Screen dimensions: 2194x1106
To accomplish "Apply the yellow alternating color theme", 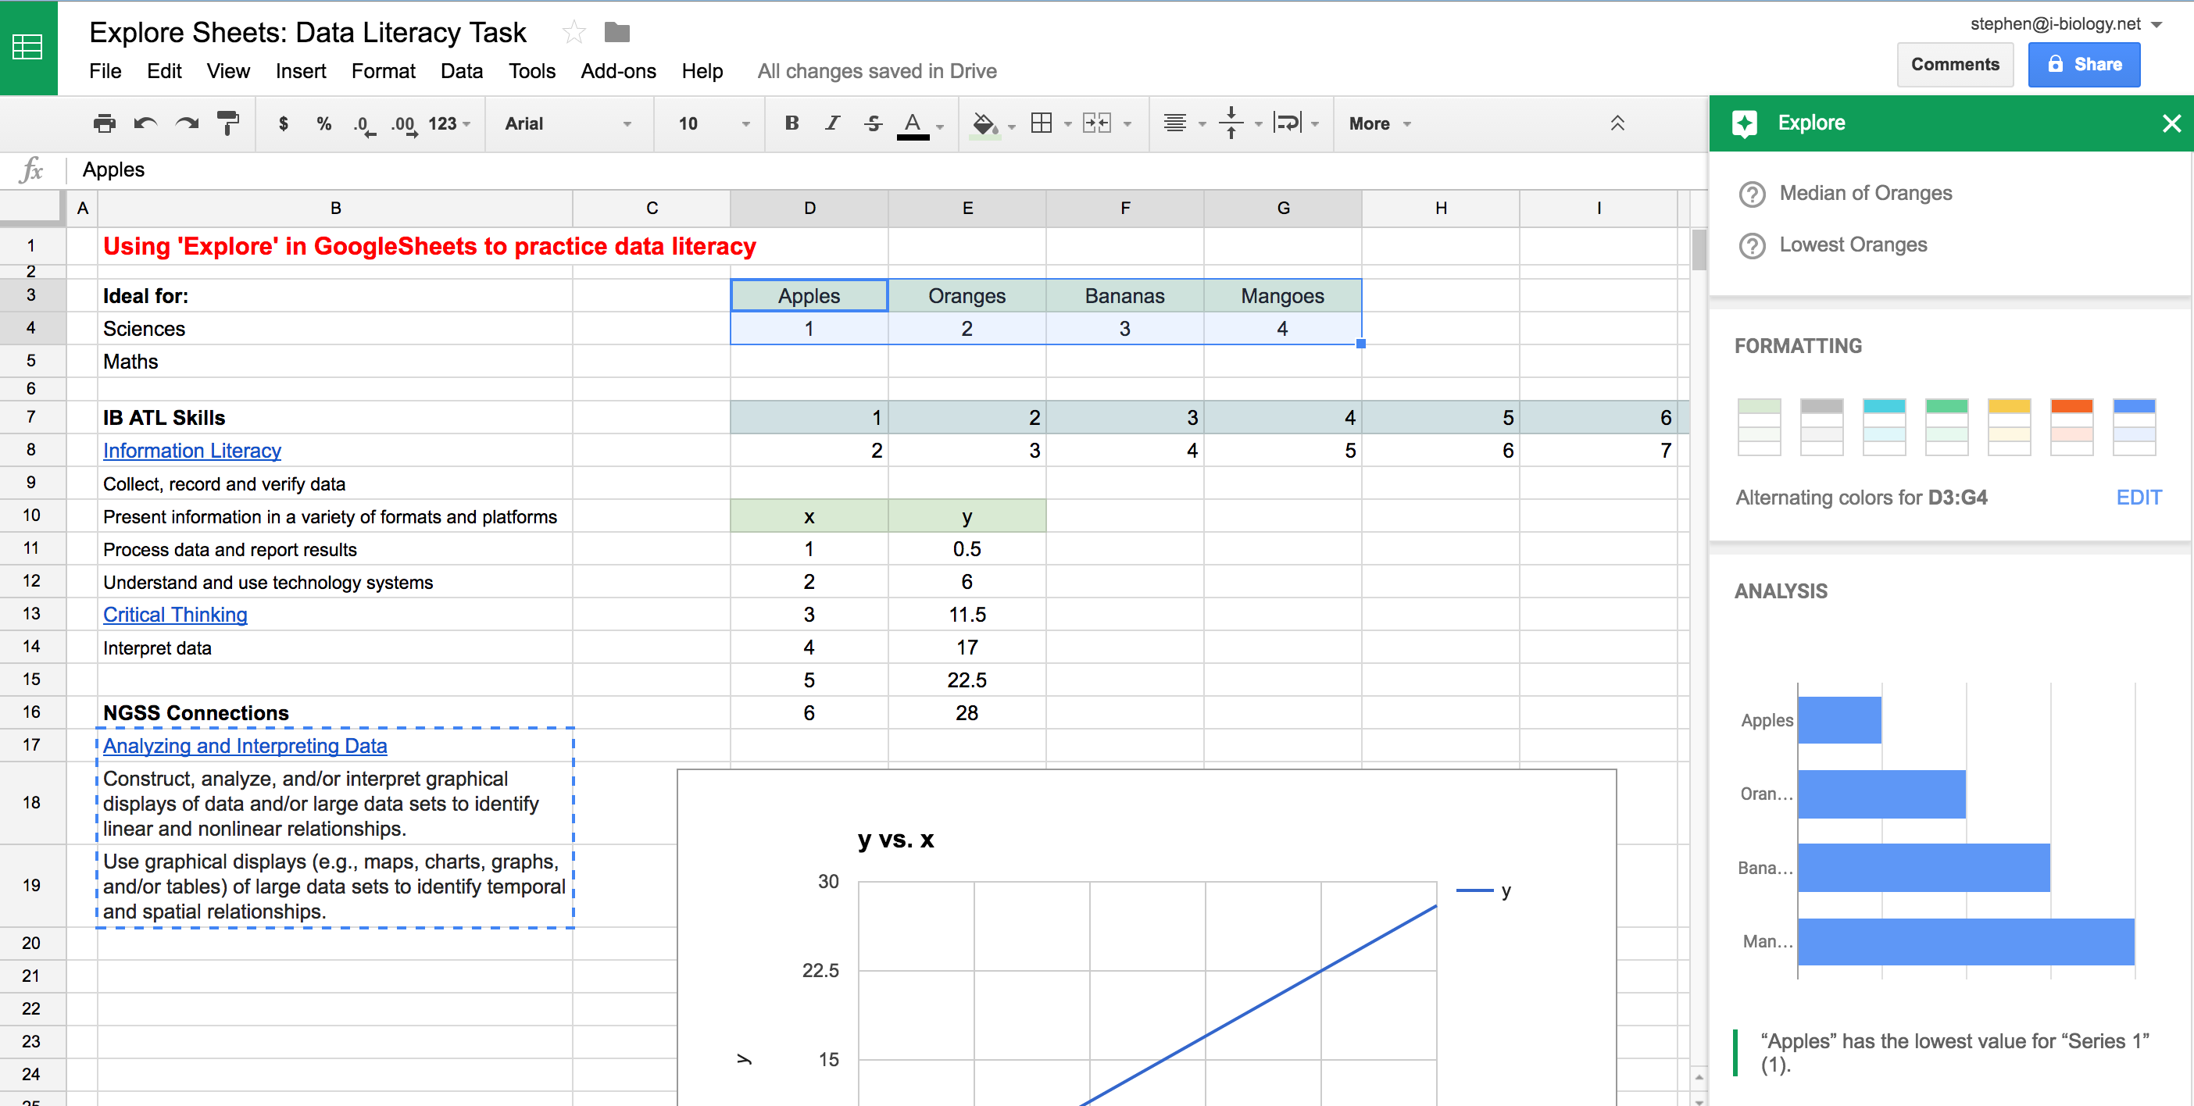I will [2009, 427].
